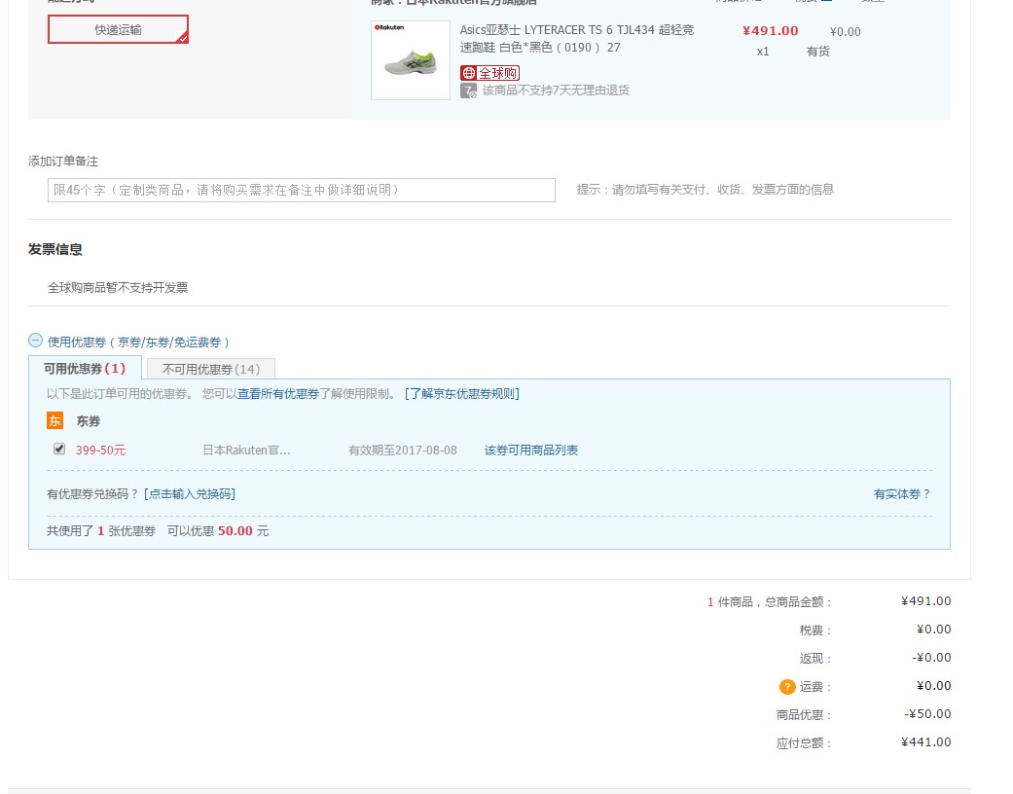Click the orange question mark beside 运费
The width and height of the screenshot is (1013, 794).
point(787,687)
